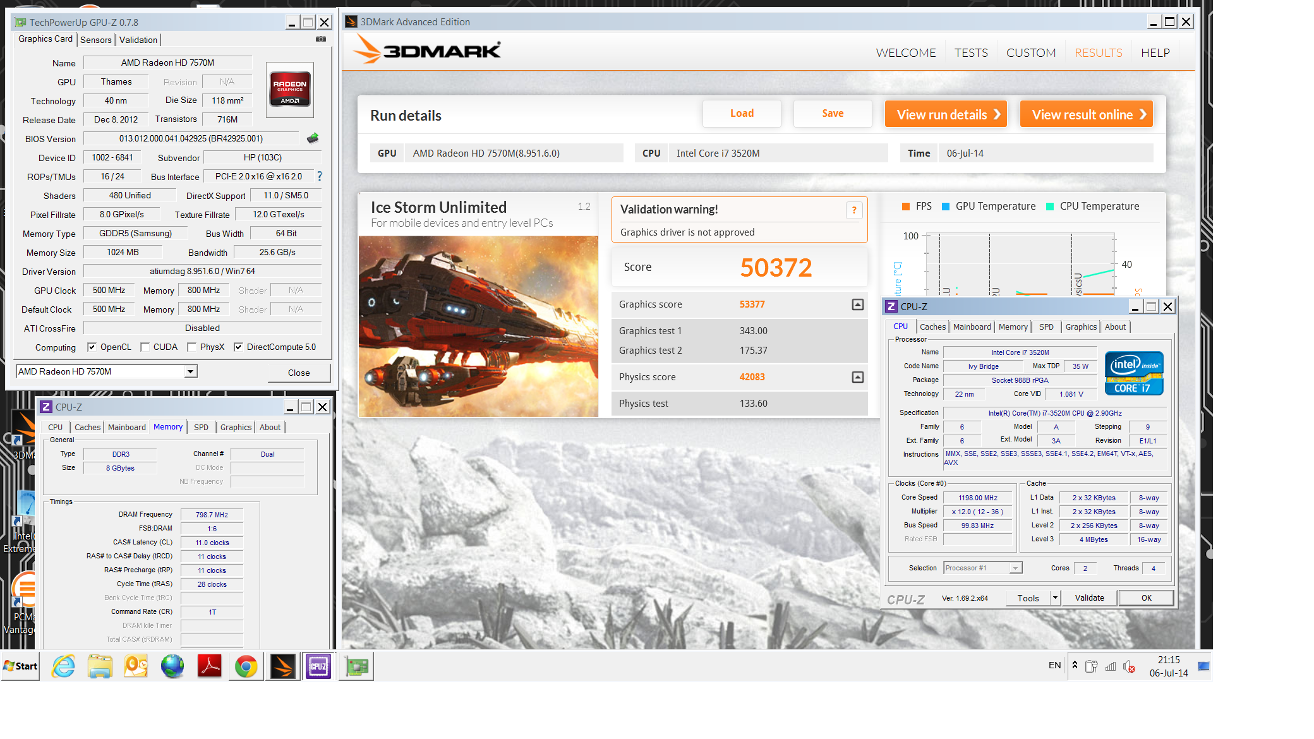Open Adobe Reader from the taskbar
The image size is (1314, 739).
pyautogui.click(x=209, y=666)
